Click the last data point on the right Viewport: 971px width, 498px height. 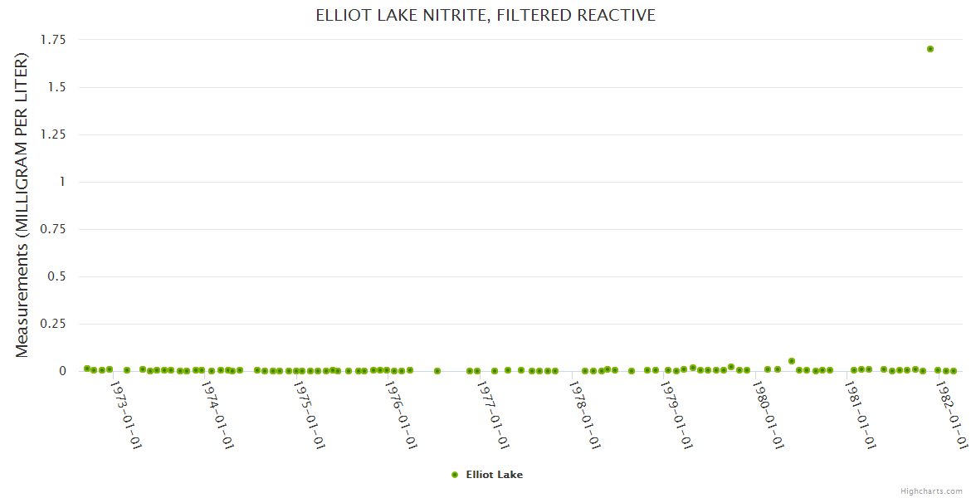(x=954, y=371)
